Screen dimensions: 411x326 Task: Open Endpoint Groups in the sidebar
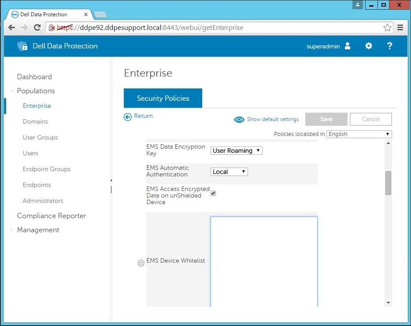coord(46,169)
